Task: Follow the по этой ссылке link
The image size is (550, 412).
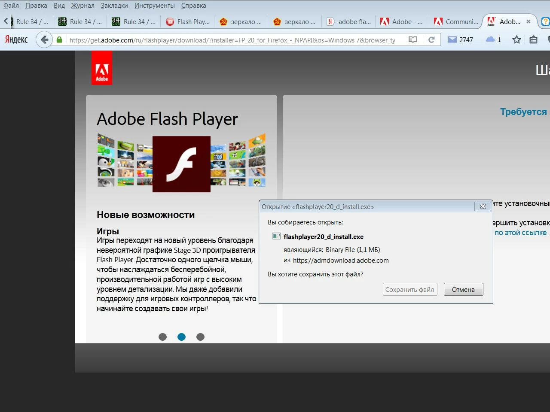Action: [x=521, y=233]
